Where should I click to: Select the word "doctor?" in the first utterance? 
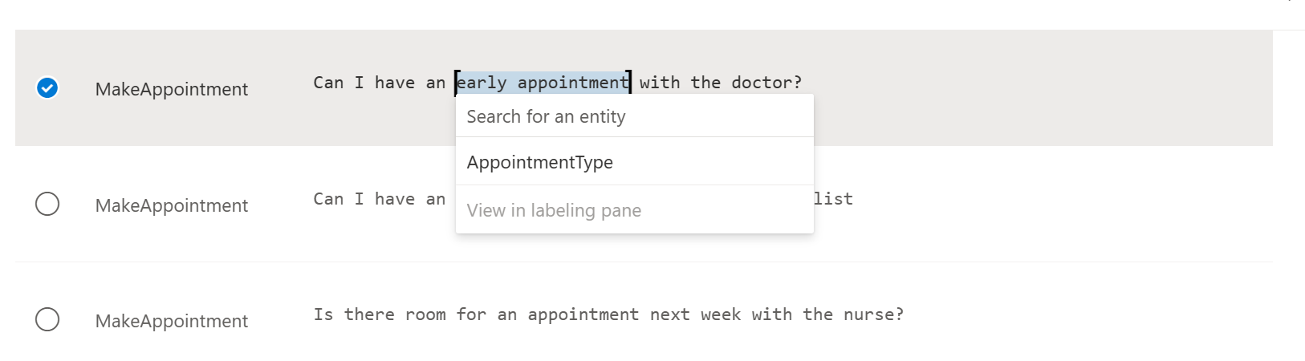[x=766, y=83]
